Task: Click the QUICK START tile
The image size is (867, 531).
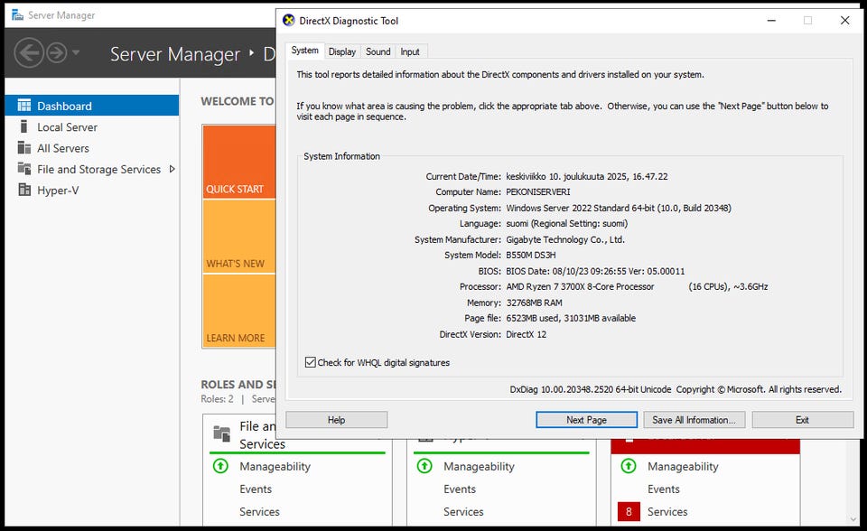Action: (x=238, y=162)
